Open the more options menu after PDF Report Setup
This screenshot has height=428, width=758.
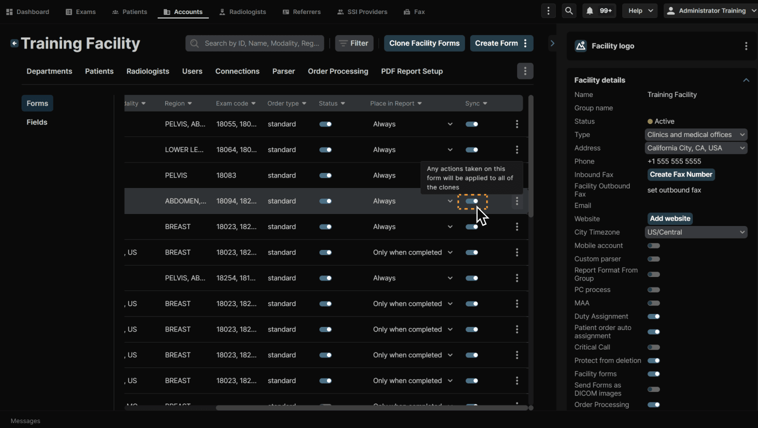coord(525,71)
